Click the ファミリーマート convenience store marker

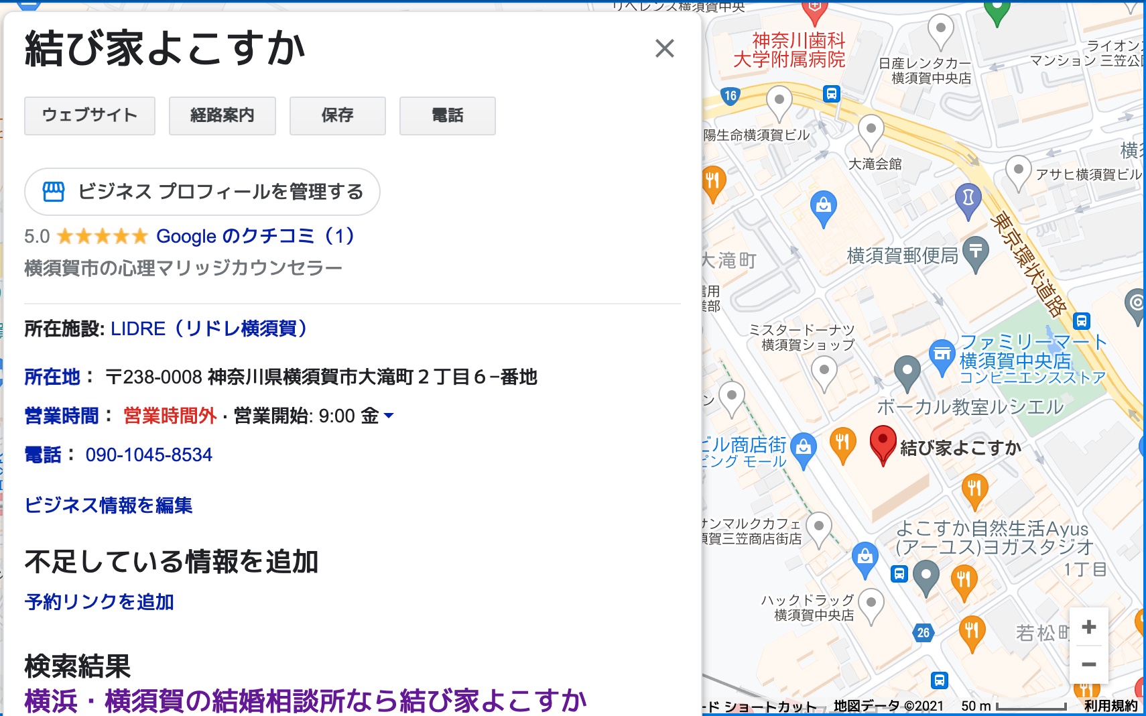(942, 356)
